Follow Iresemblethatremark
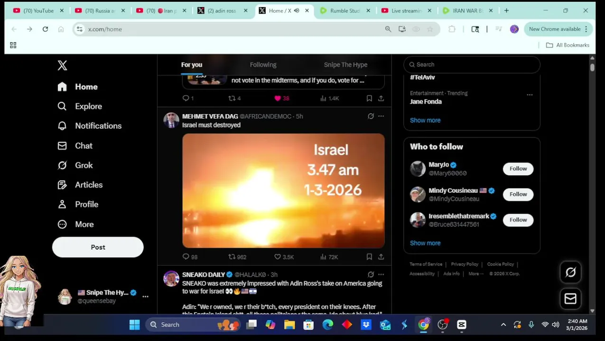Image resolution: width=605 pixels, height=341 pixels. tap(518, 220)
